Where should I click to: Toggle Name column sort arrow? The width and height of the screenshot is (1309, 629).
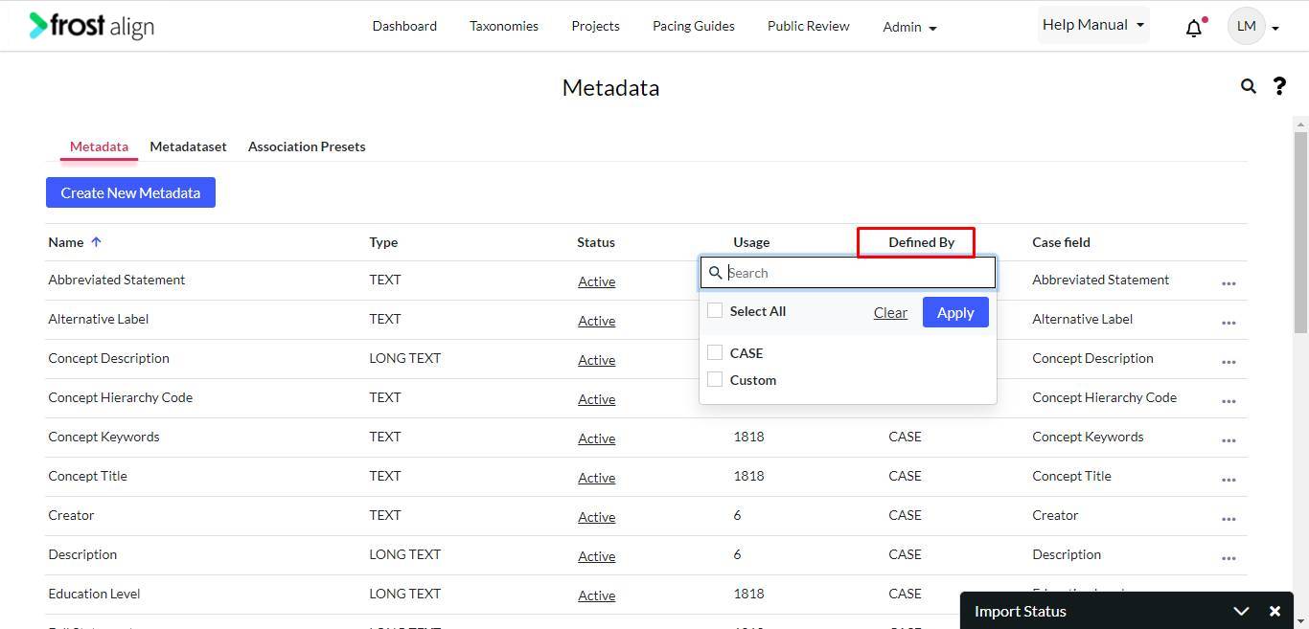coord(96,242)
